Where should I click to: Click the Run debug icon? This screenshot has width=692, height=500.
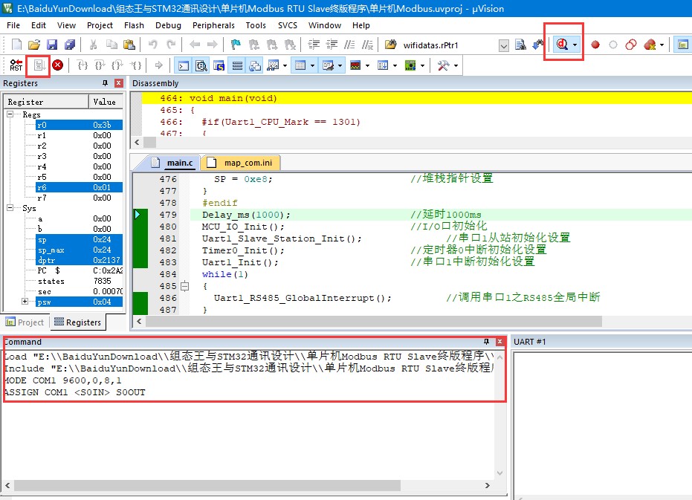[x=39, y=65]
